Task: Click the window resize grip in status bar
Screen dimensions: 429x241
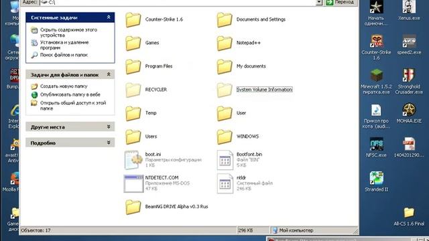Action: 355,231
